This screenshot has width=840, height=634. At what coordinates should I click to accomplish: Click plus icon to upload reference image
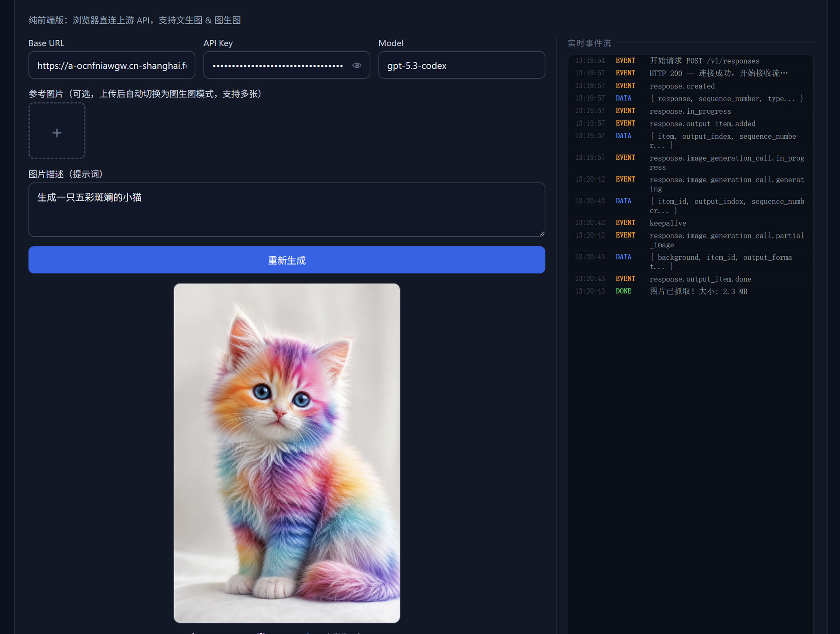click(57, 133)
